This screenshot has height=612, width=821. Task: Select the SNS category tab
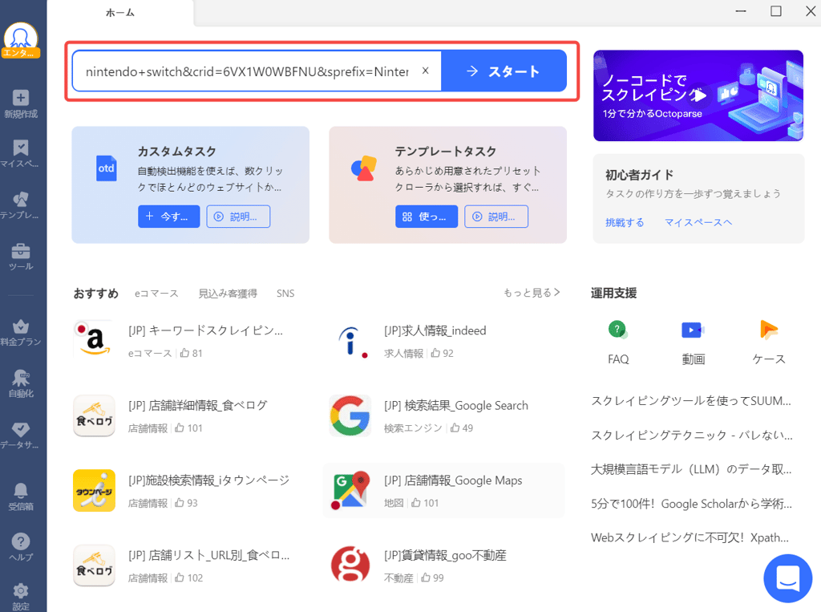coord(285,294)
